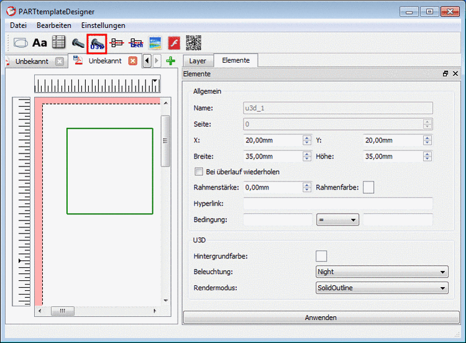Open the Rendermodus dropdown showing SolidOutline
This screenshot has height=343, width=466.
pos(381,288)
